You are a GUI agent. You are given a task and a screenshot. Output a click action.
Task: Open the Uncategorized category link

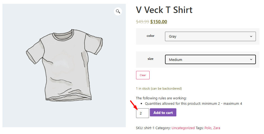click(183, 128)
